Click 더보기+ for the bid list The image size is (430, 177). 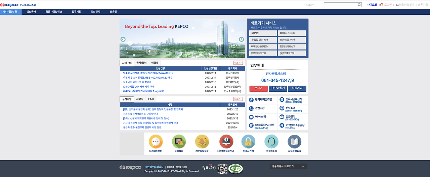(238, 63)
